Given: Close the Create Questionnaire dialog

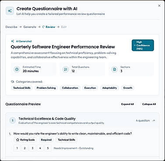Looking at the screenshot, I should tap(159, 6).
